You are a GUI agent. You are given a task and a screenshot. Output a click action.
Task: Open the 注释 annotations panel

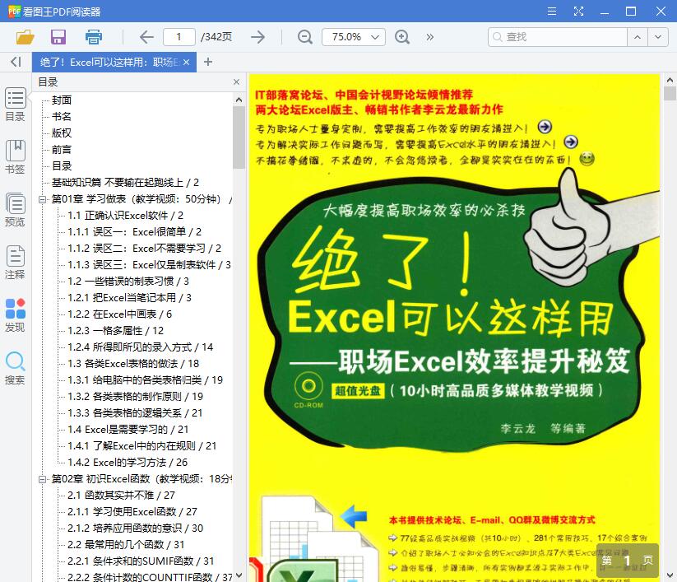click(15, 263)
